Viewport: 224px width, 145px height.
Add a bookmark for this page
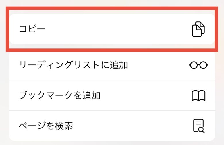tap(112, 95)
